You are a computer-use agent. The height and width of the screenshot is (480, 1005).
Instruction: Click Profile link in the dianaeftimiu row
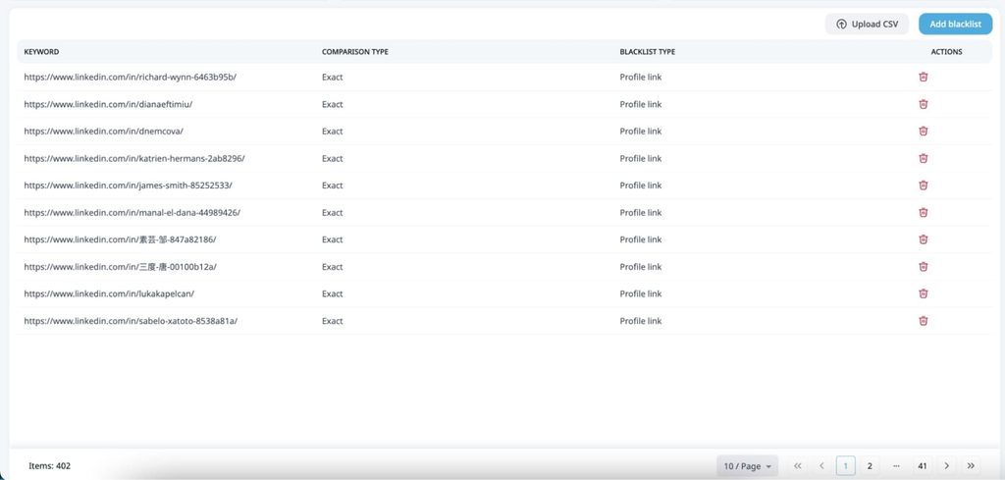[x=640, y=104]
